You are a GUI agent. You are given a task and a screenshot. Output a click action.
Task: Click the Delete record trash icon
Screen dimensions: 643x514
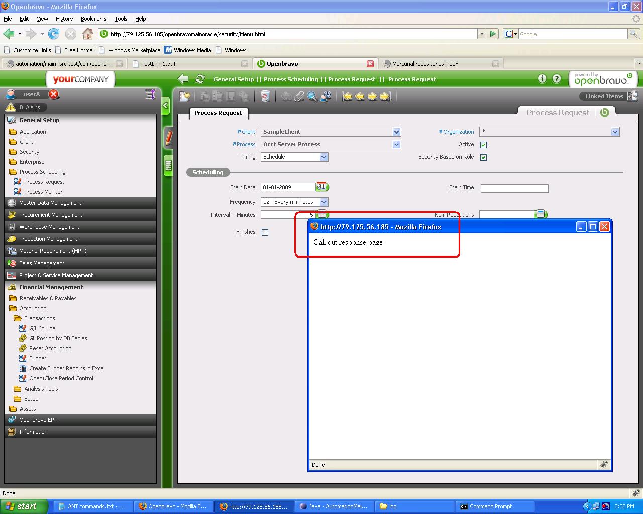pos(265,96)
